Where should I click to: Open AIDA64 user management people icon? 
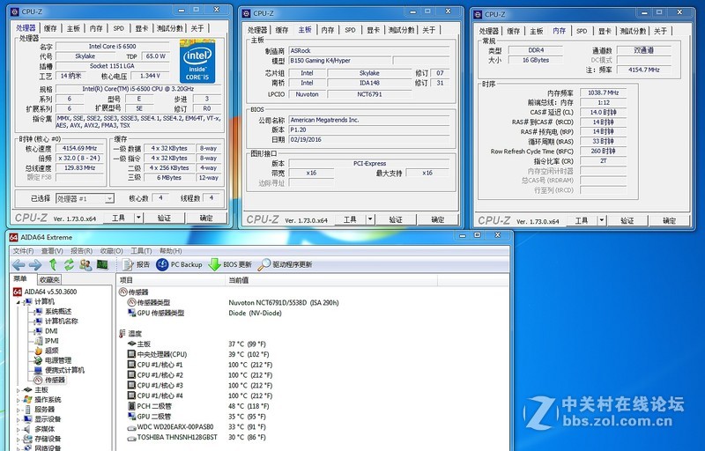point(85,264)
